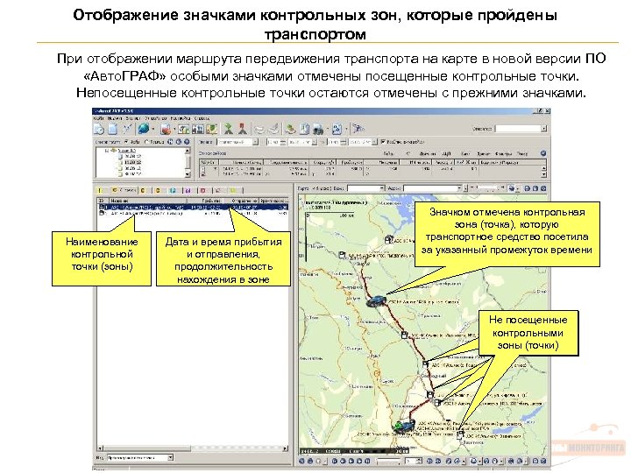
Task: Click the last round blue button beside the Группа radio
Action: click(187, 142)
